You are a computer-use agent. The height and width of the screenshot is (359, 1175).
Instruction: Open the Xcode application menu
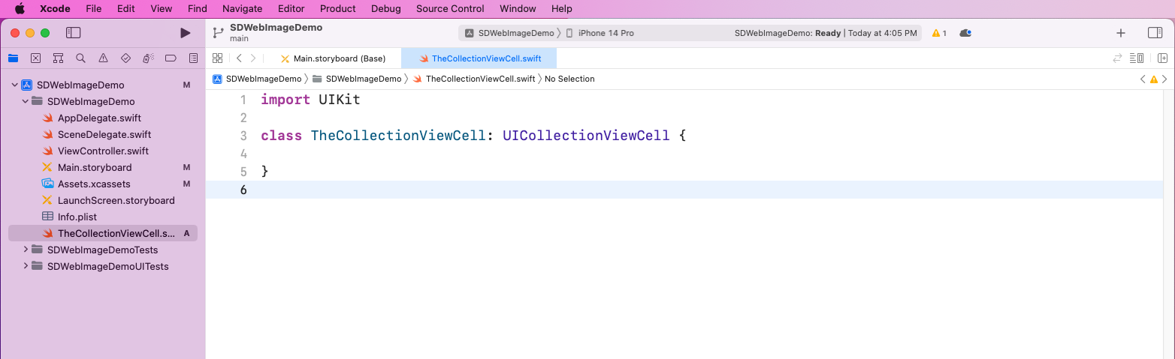pyautogui.click(x=55, y=9)
